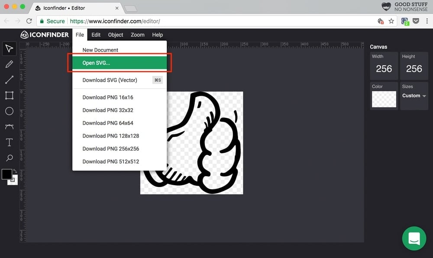Choose the Pencil tool
The width and height of the screenshot is (433, 258).
(9, 64)
